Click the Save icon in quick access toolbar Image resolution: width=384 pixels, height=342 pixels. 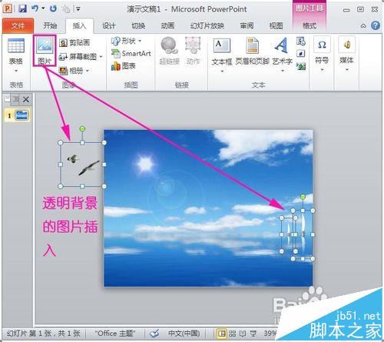click(x=22, y=8)
